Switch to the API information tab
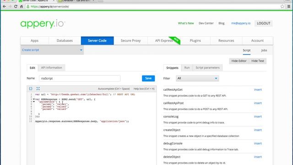293x165 pixels. pyautogui.click(x=52, y=68)
